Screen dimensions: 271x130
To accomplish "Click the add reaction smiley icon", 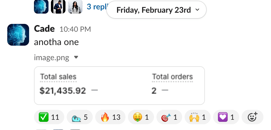I will point(253,117).
